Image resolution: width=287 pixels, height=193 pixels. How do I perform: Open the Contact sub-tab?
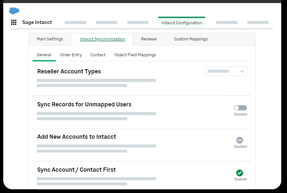coord(98,55)
